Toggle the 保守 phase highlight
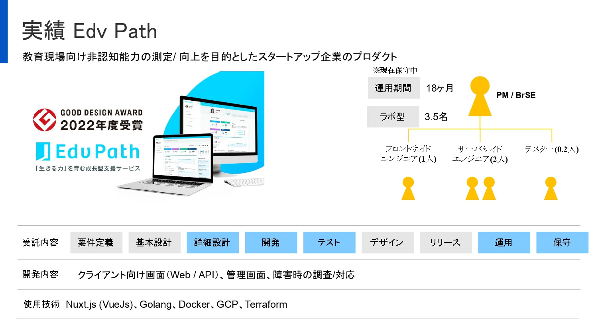The height and width of the screenshot is (336, 598). tap(562, 242)
